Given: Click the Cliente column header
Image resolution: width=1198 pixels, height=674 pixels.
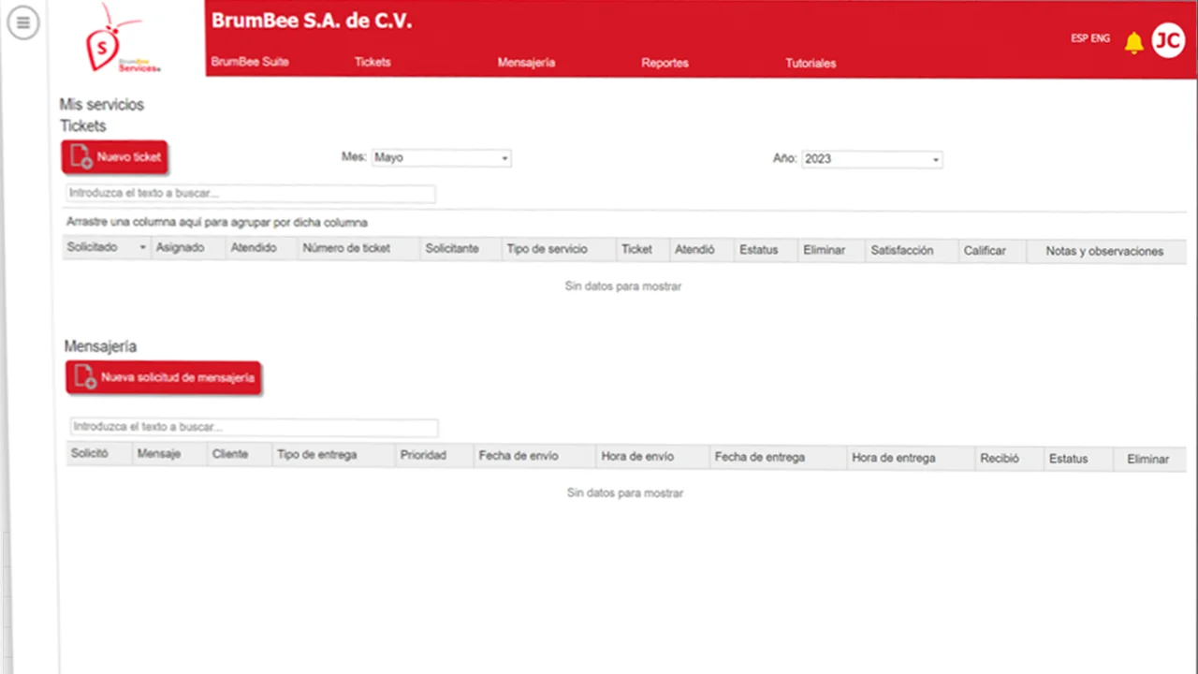Looking at the screenshot, I should coord(240,454).
